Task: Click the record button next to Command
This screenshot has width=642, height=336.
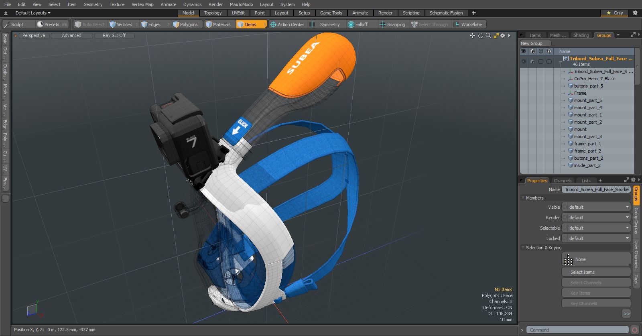Action: coord(634,330)
